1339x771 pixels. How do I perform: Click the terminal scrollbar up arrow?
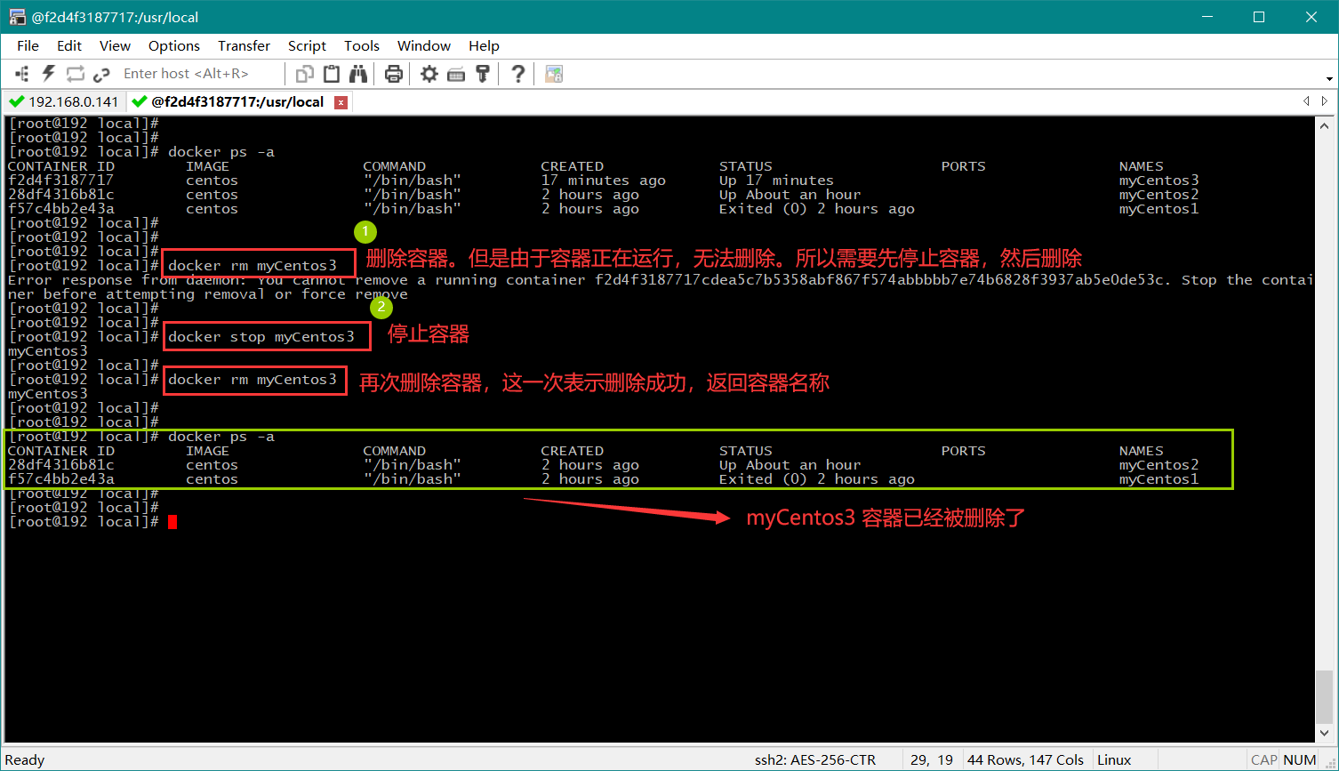[x=1325, y=125]
